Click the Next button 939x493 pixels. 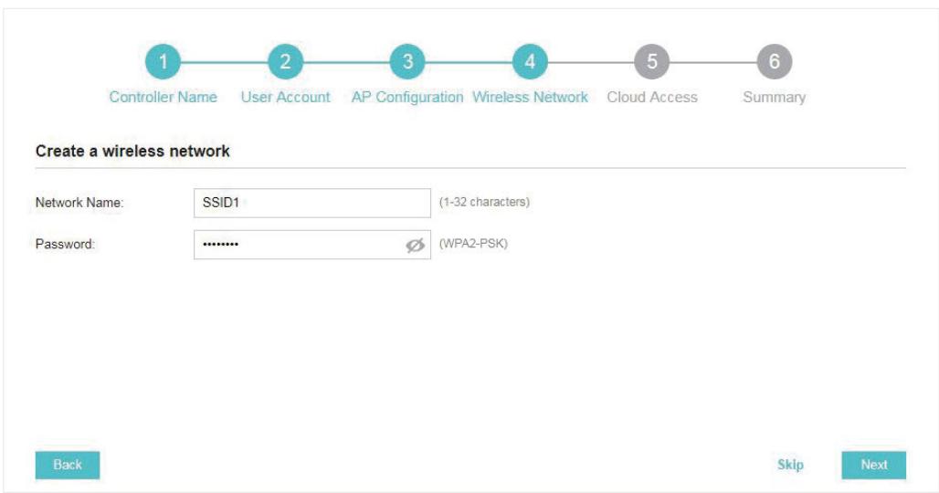coord(874,465)
